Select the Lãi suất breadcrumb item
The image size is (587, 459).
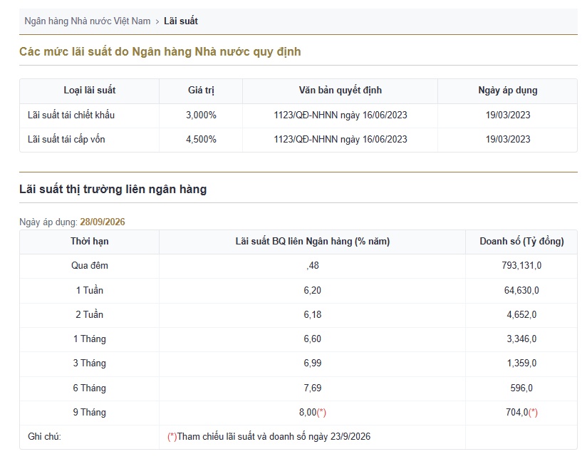[181, 21]
